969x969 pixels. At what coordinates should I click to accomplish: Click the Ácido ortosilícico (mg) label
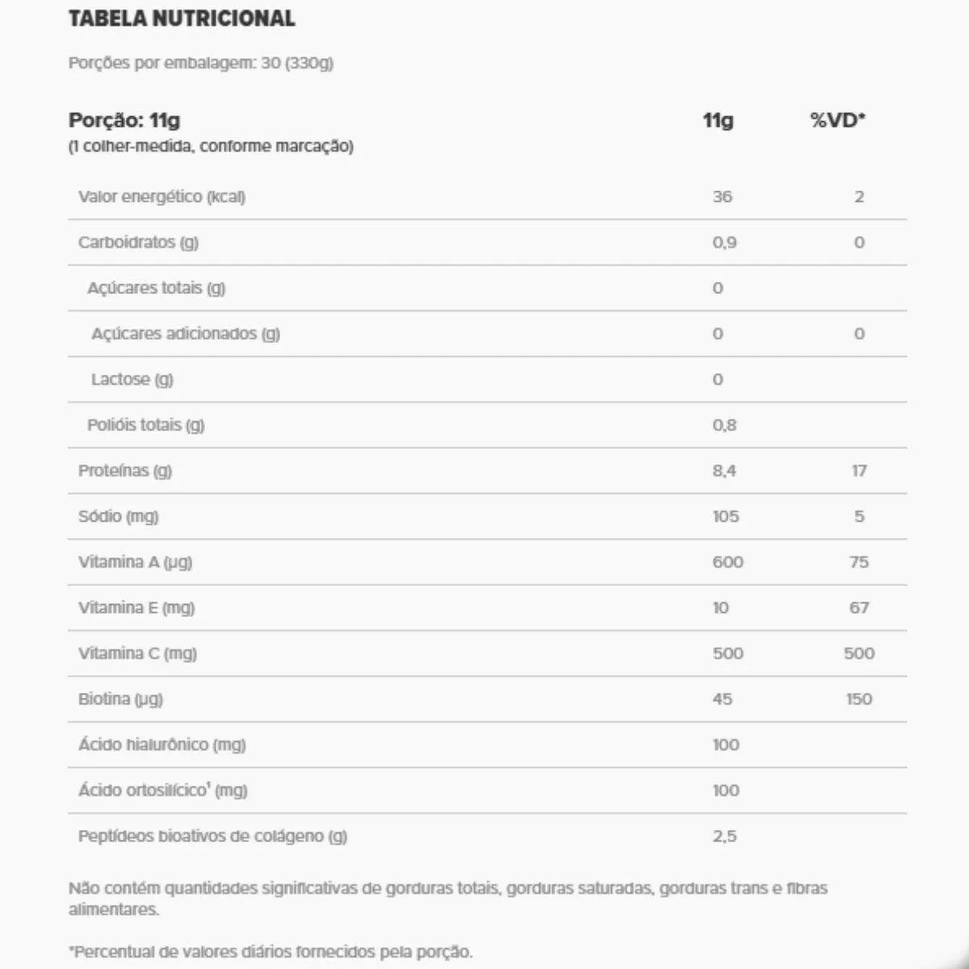162,791
